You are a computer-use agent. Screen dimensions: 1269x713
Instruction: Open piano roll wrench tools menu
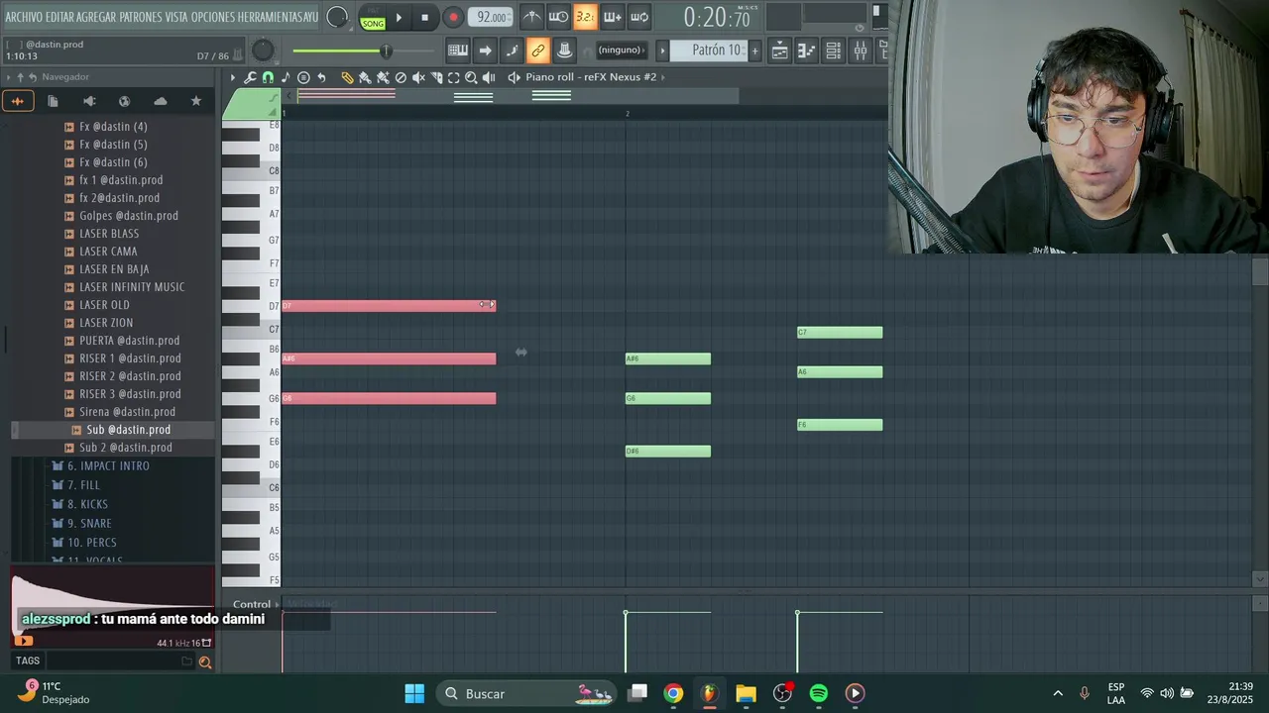(250, 77)
